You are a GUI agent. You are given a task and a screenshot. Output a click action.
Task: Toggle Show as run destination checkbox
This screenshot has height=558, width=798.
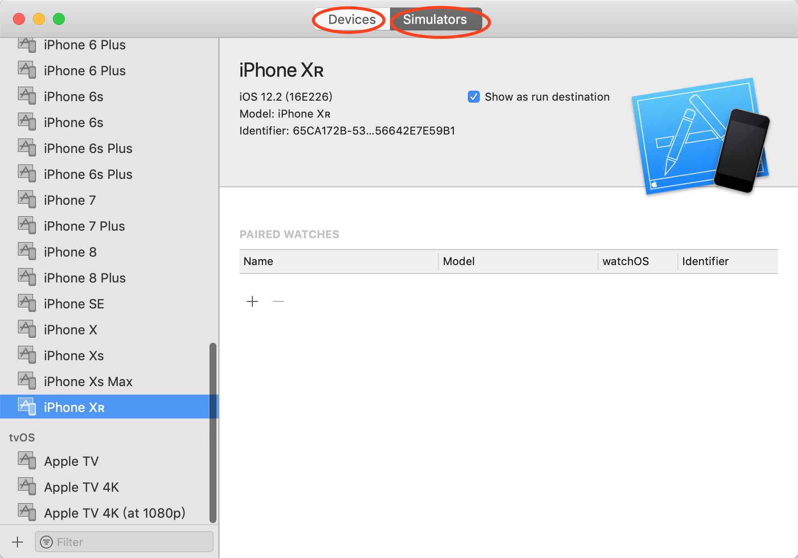coord(474,97)
